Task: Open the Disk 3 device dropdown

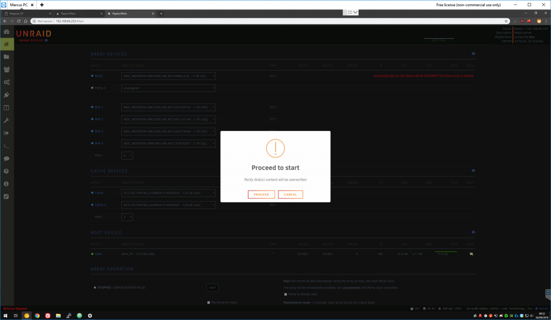Action: [x=168, y=132]
